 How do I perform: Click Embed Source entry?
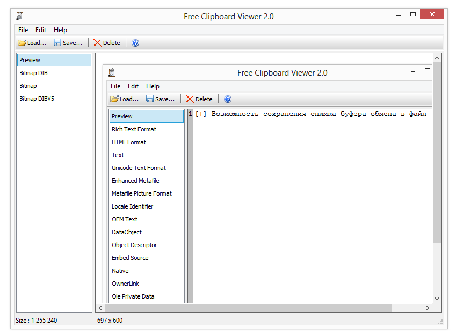click(x=147, y=258)
